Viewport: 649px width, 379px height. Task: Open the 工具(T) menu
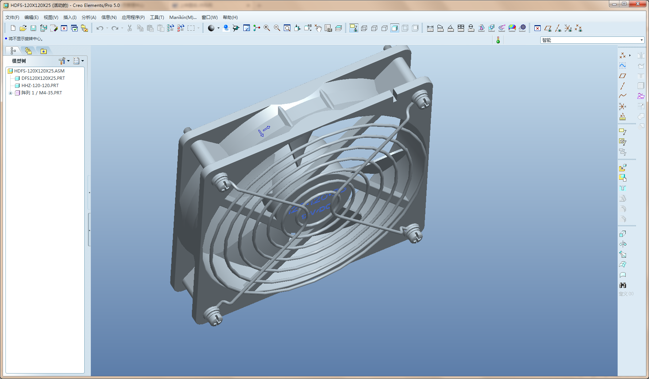pyautogui.click(x=157, y=17)
